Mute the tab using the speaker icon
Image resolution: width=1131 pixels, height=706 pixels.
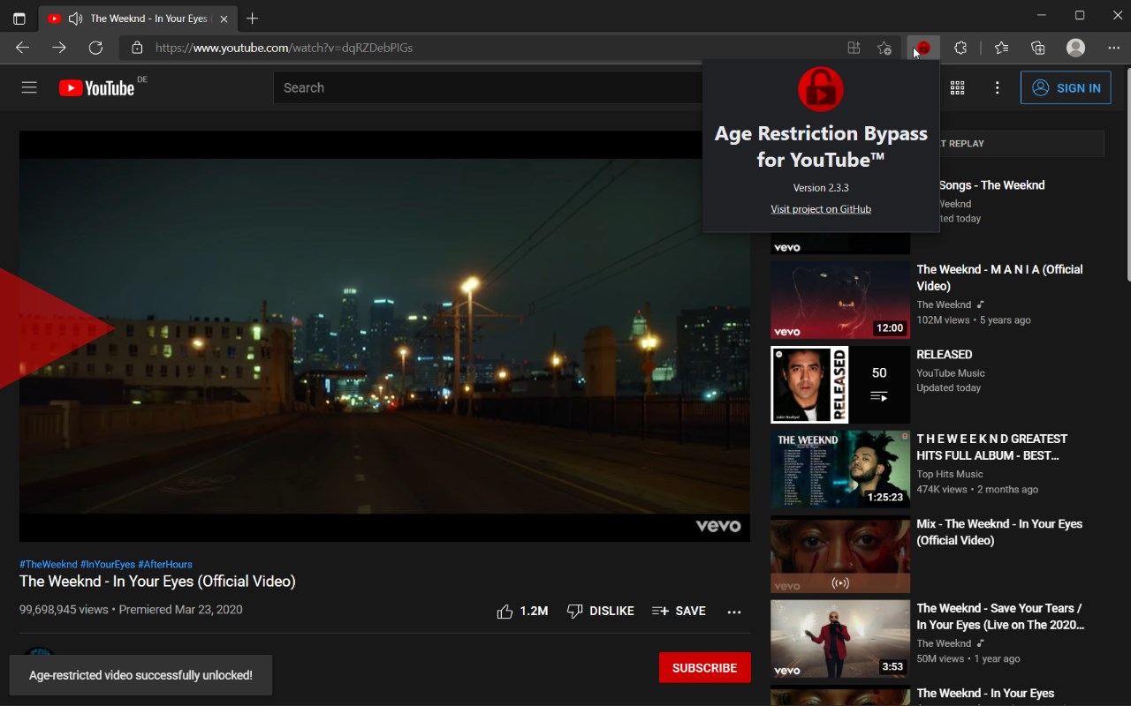[x=75, y=19]
